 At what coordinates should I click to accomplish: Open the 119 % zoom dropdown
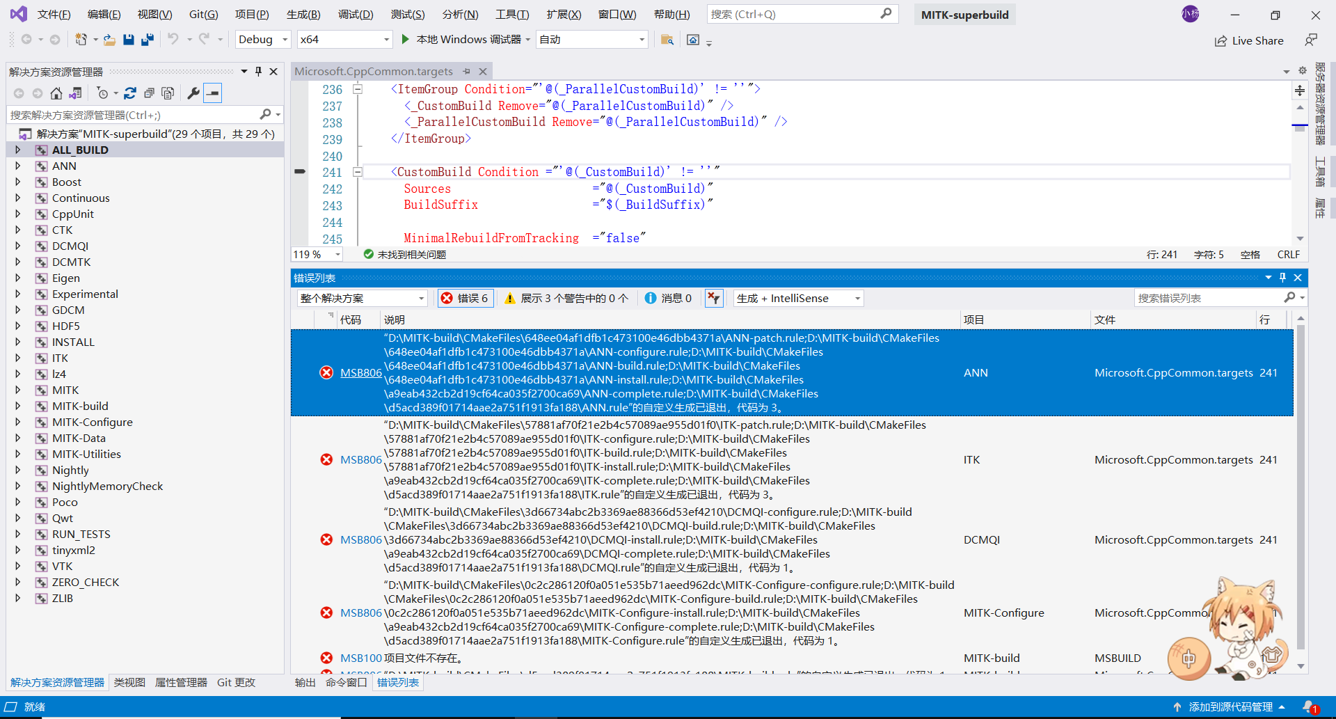pos(317,255)
